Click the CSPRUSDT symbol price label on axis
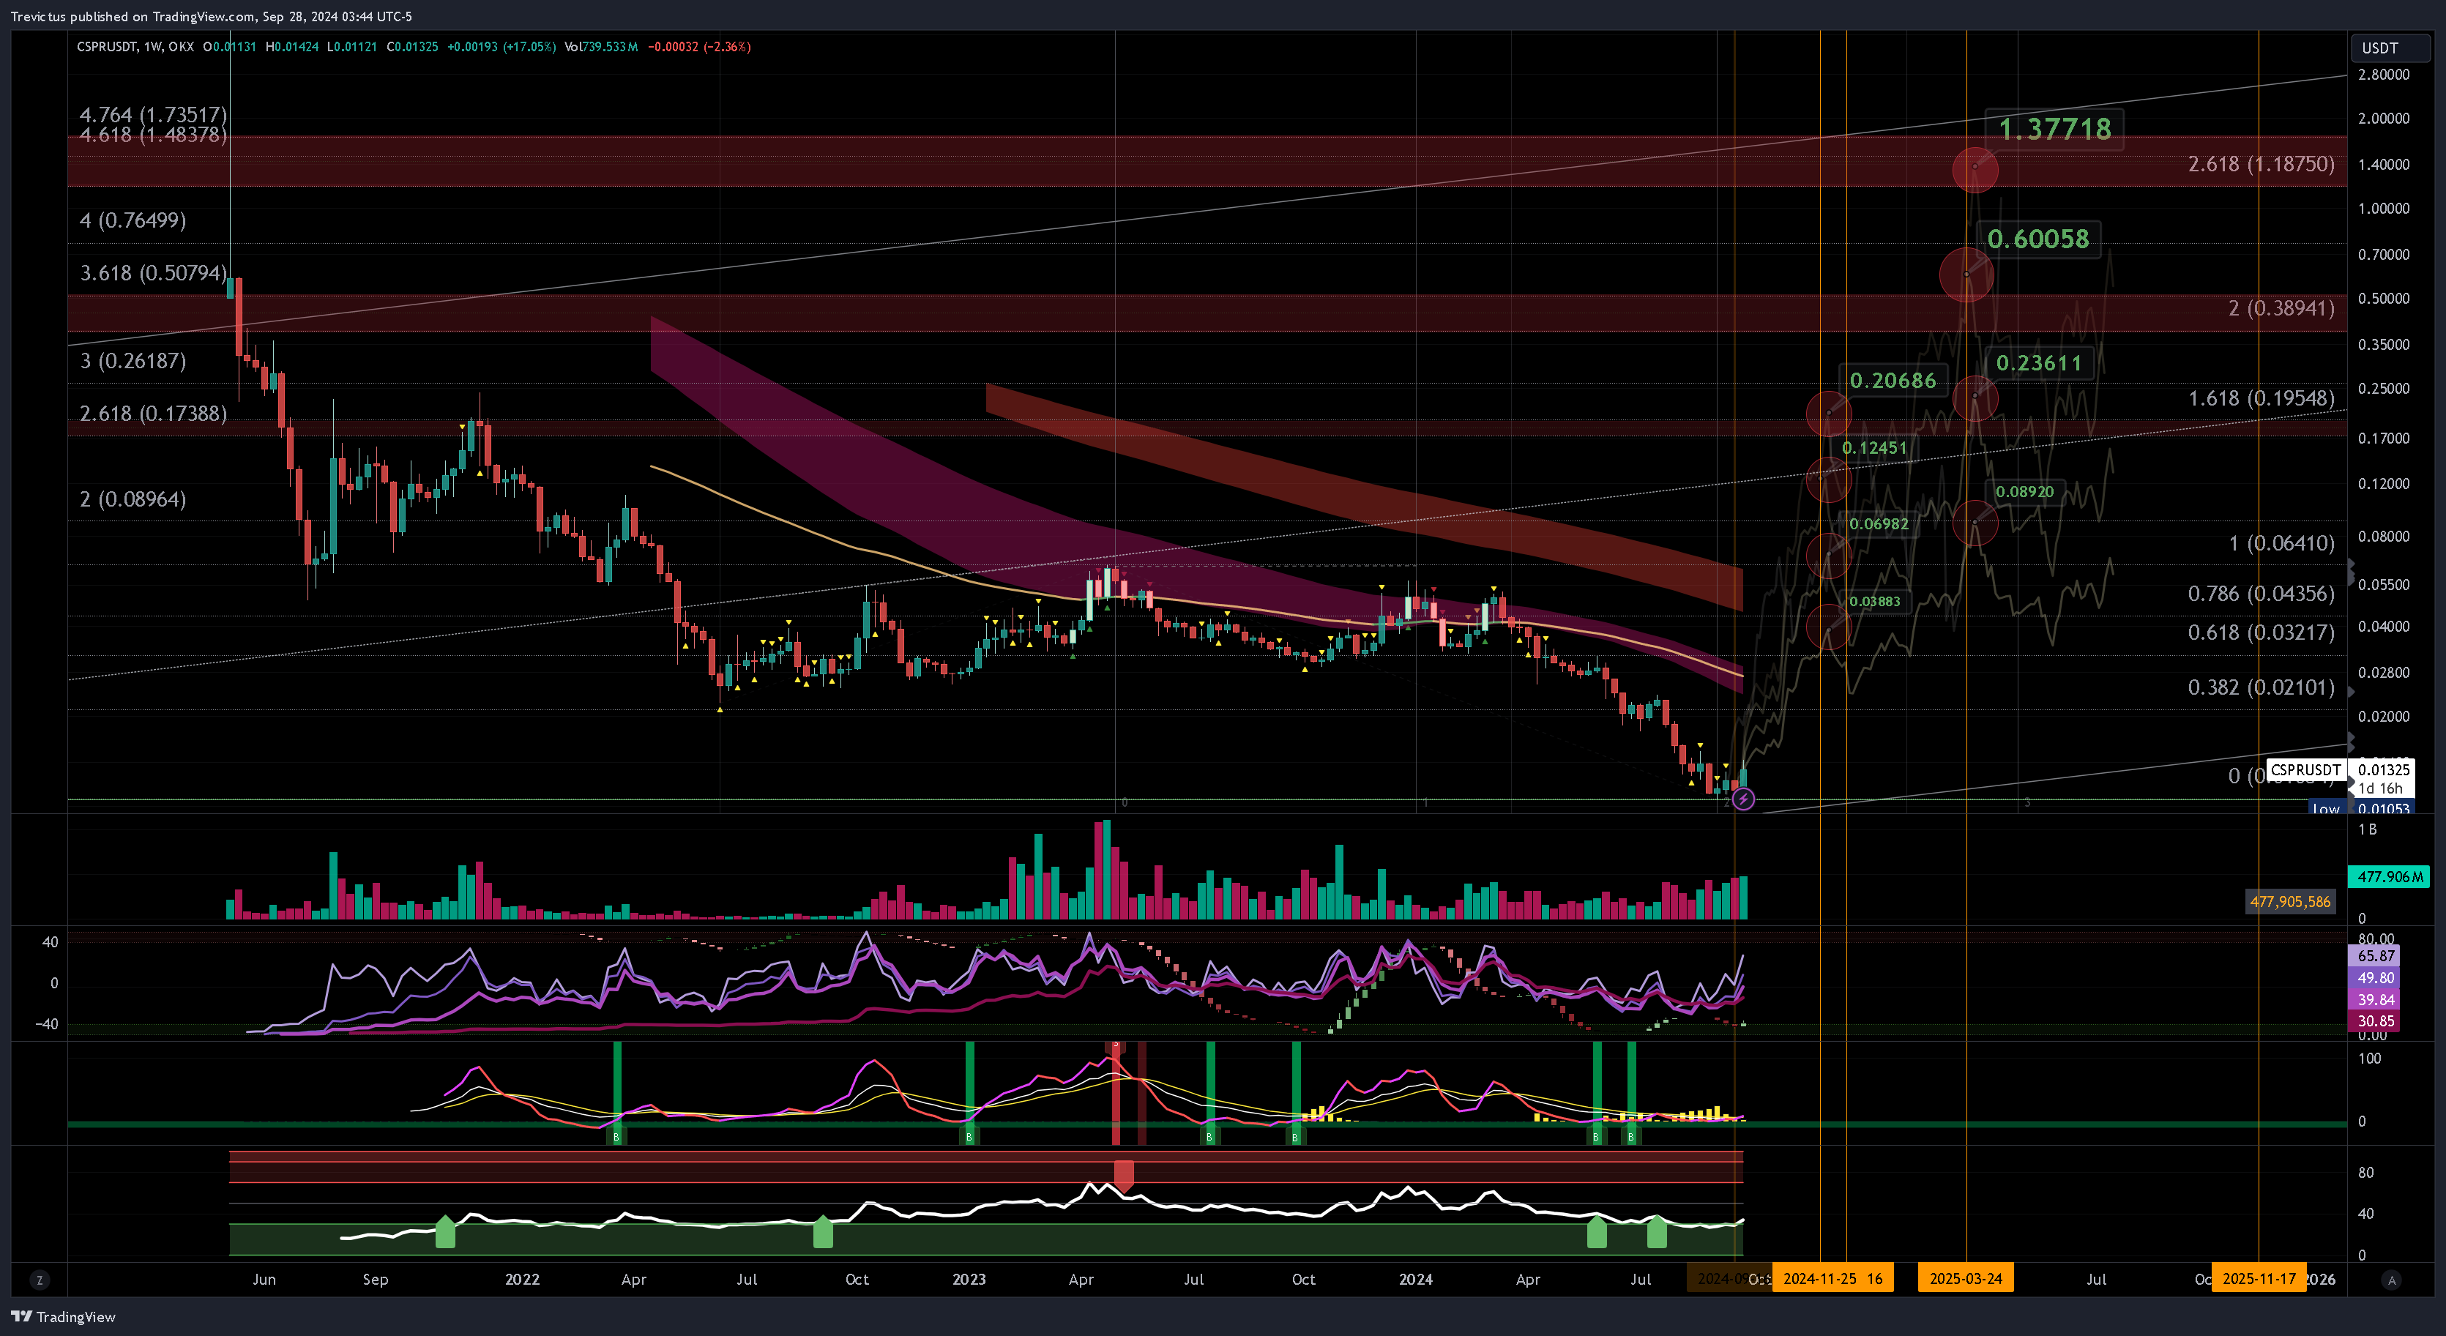The image size is (2446, 1336). pyautogui.click(x=2305, y=769)
